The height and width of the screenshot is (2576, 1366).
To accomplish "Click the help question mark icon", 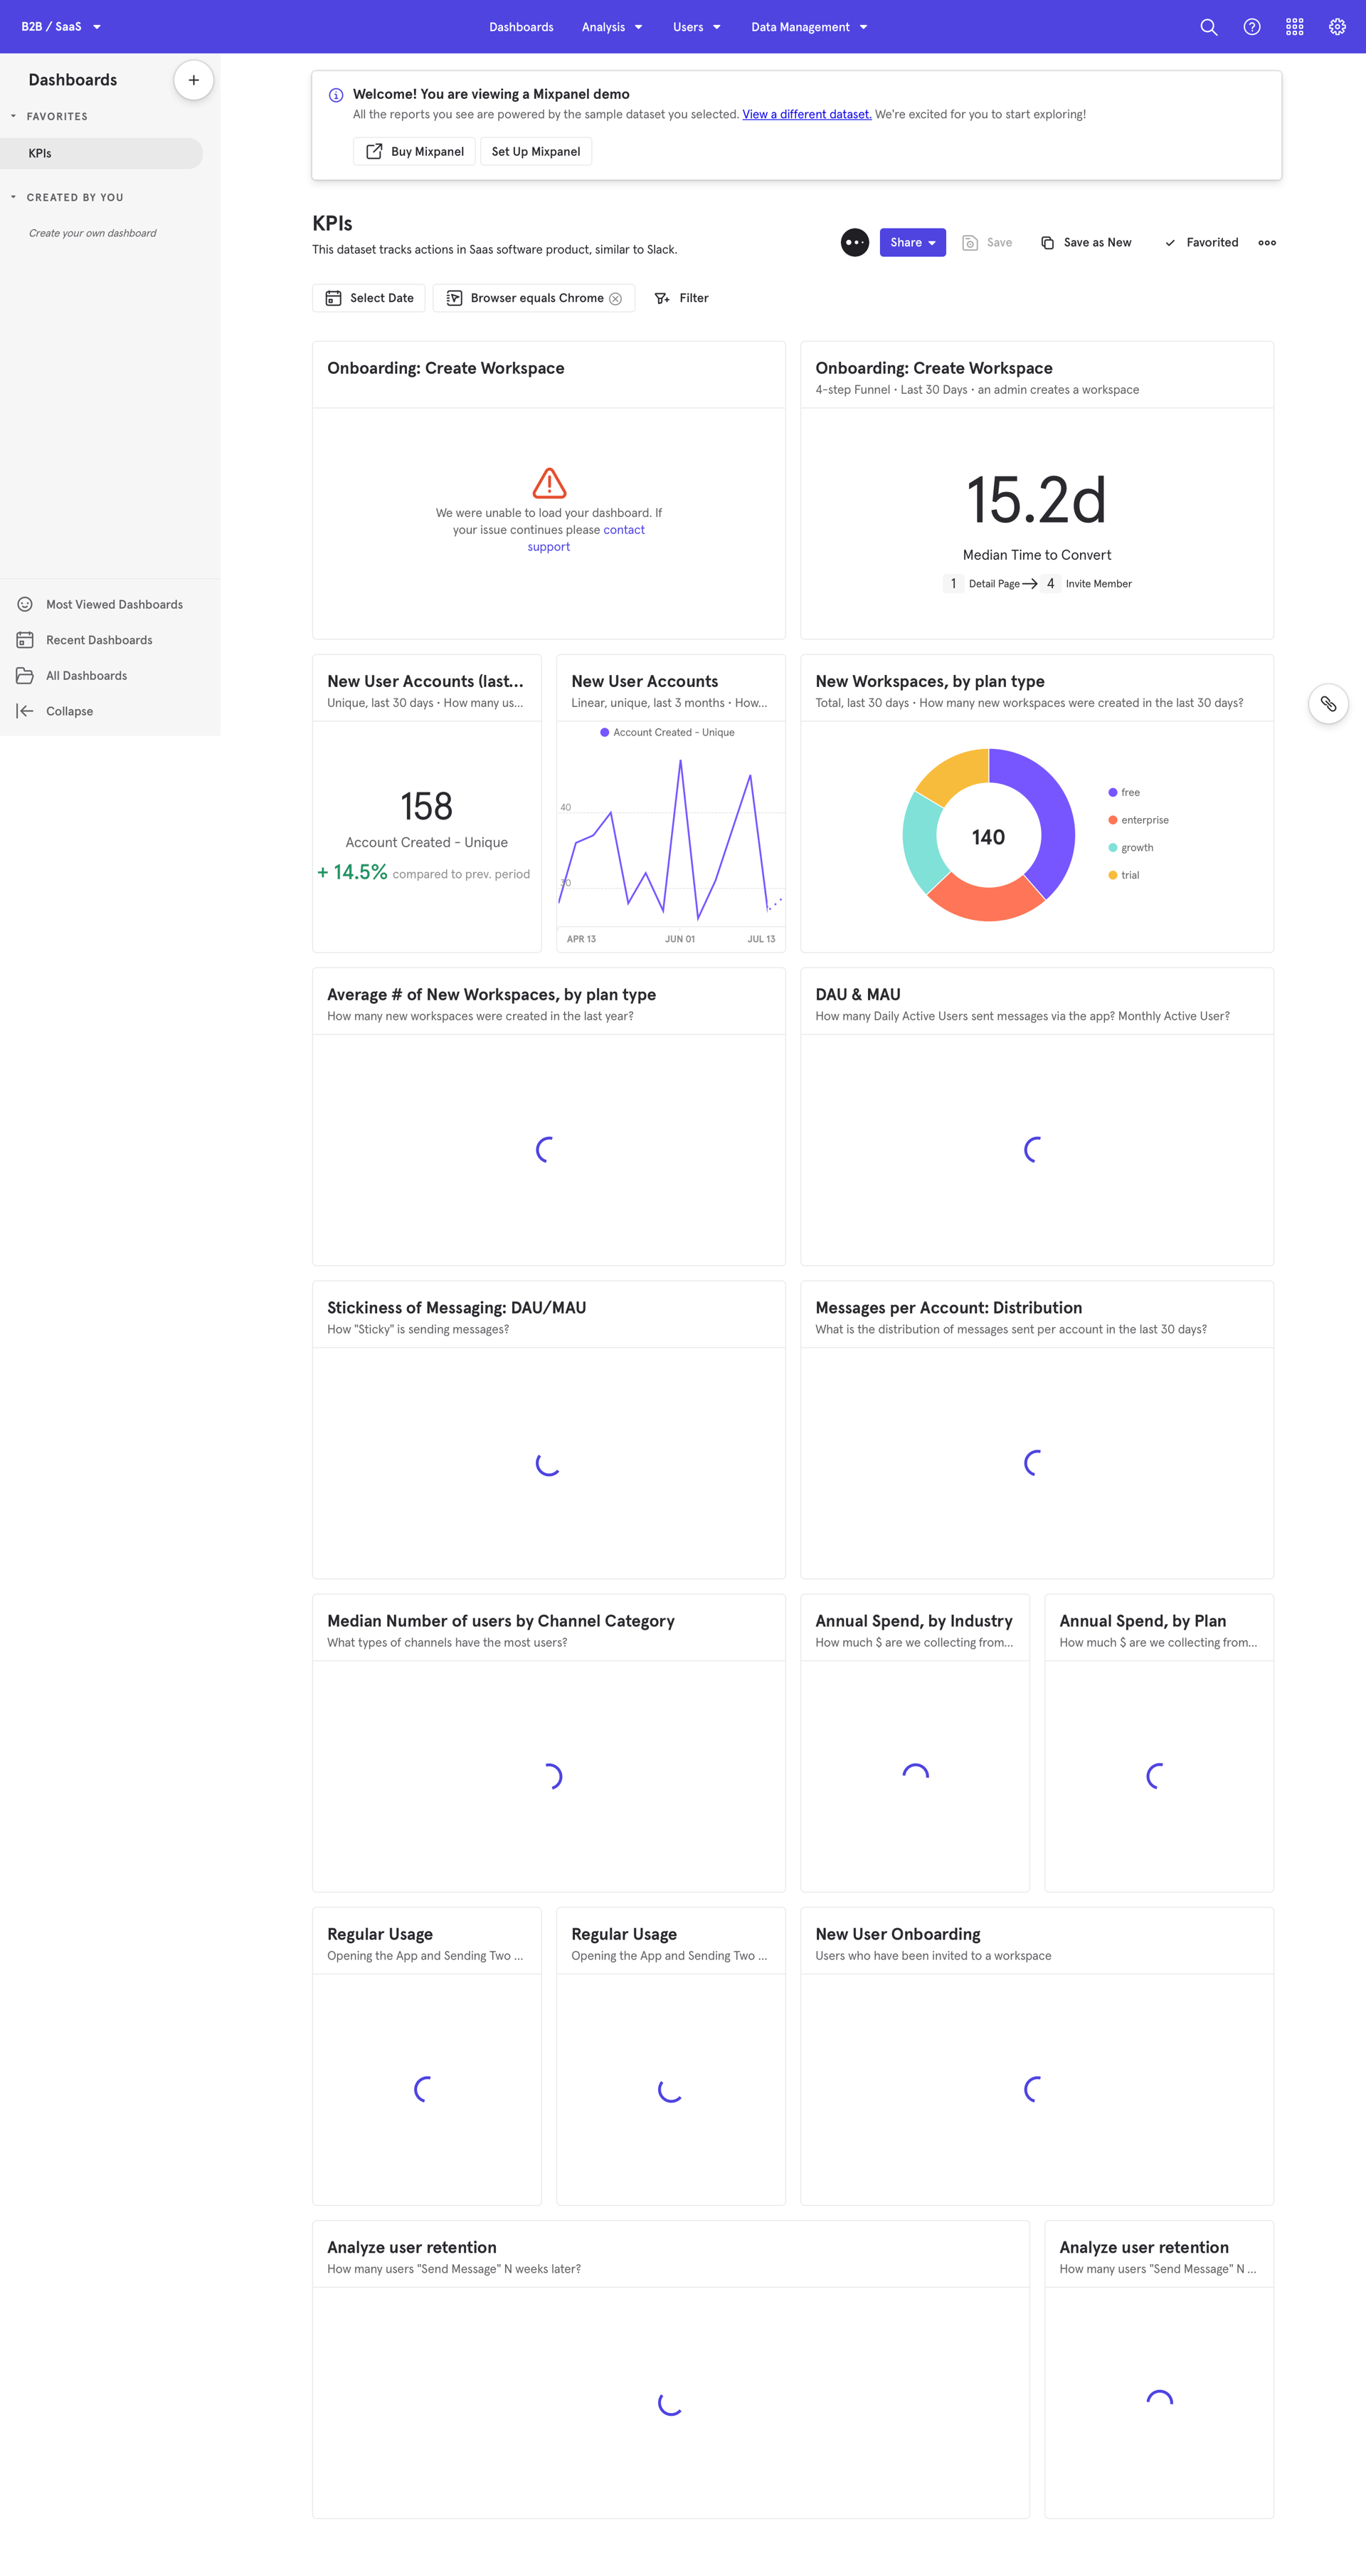I will [1251, 26].
